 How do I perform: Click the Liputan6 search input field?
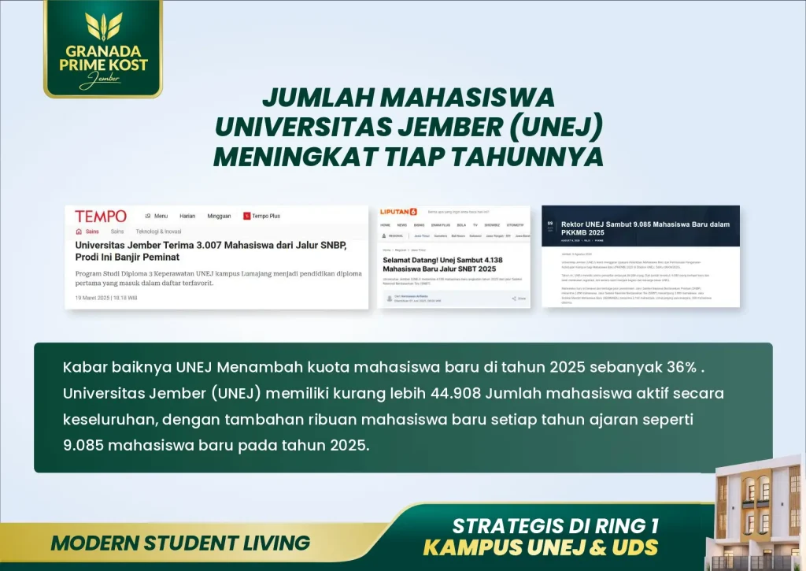[464, 212]
